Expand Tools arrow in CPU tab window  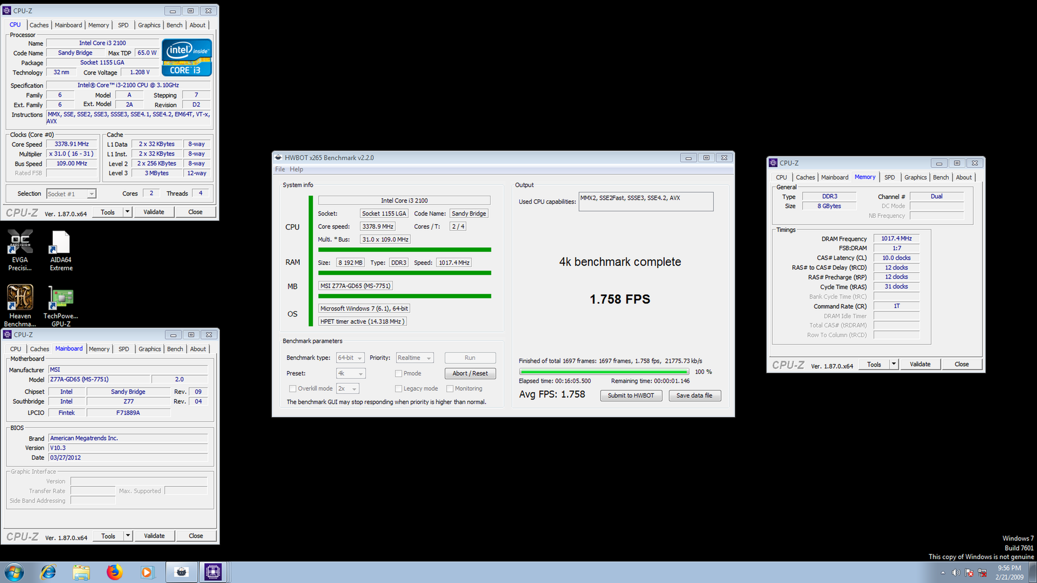(x=127, y=212)
